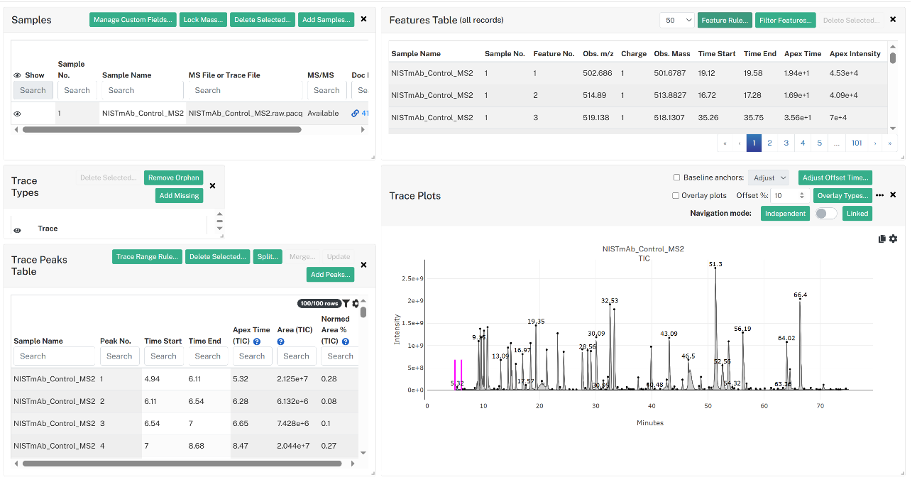Image resolution: width=917 pixels, height=487 pixels.
Task: Open the Trace Plots more options ellipsis
Action: pyautogui.click(x=880, y=195)
